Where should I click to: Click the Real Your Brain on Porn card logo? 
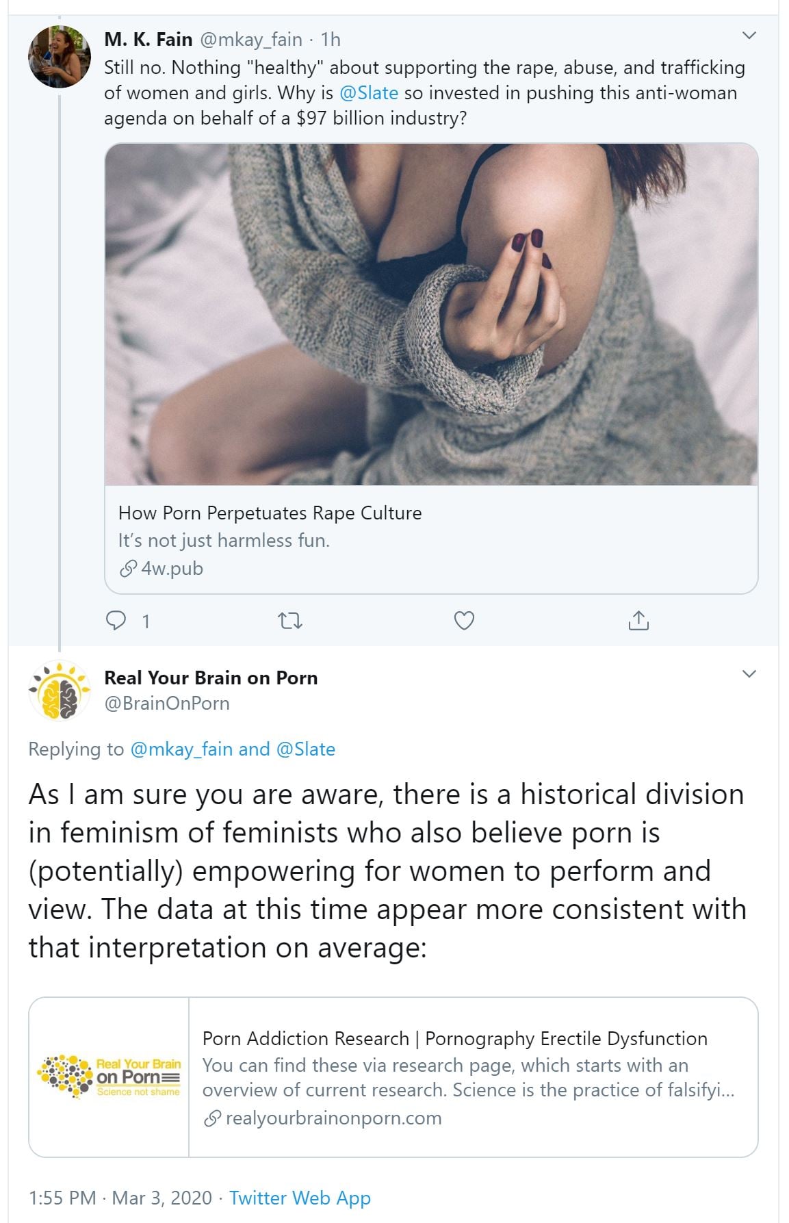point(109,1077)
